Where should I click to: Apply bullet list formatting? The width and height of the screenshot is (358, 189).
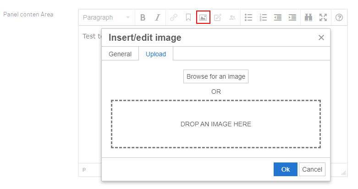tap(248, 17)
